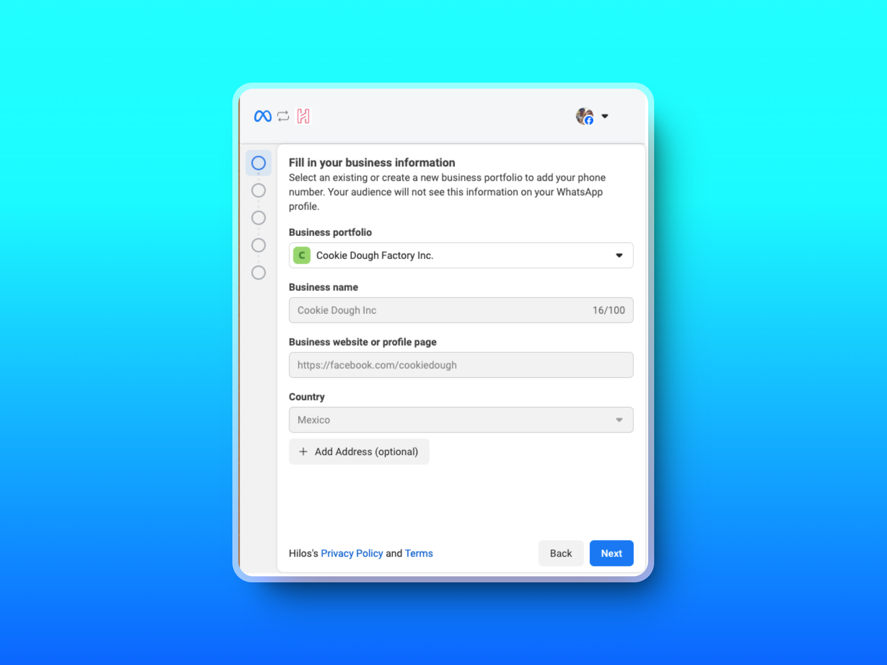
Task: Click the profile avatar with Facebook badge
Action: click(x=584, y=116)
